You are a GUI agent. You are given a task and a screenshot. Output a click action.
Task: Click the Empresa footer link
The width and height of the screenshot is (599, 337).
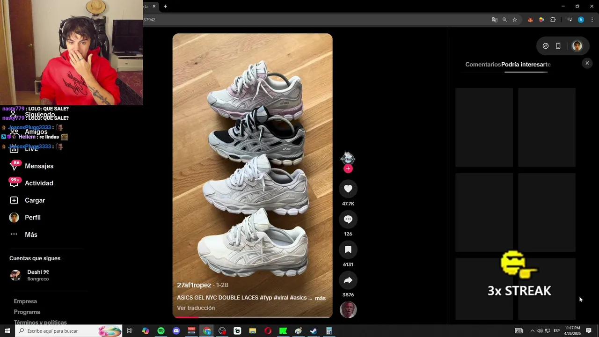(x=25, y=301)
